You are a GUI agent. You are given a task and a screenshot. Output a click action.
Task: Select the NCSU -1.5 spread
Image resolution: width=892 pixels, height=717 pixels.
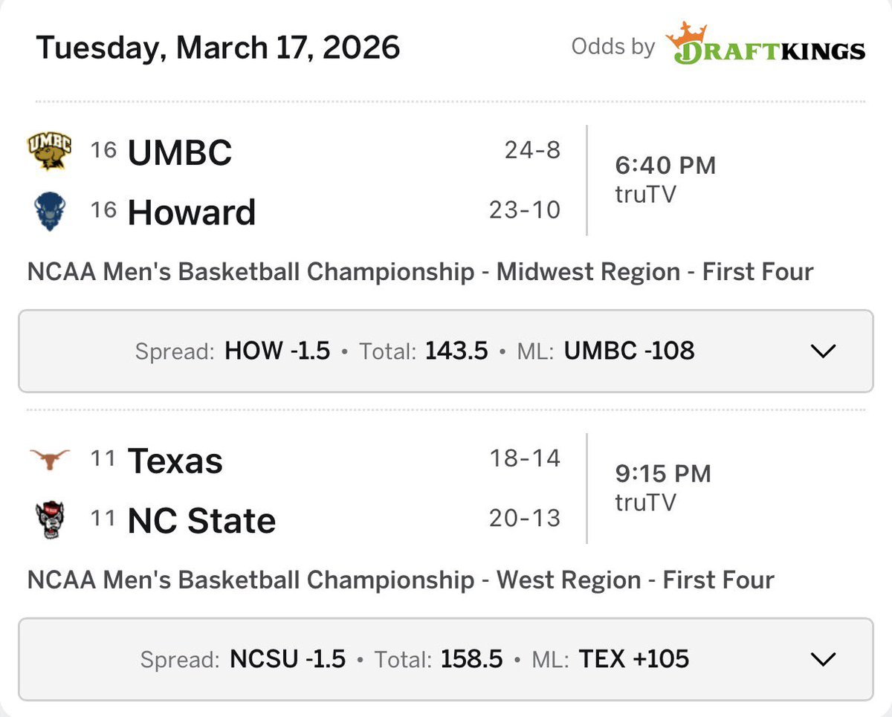point(288,659)
